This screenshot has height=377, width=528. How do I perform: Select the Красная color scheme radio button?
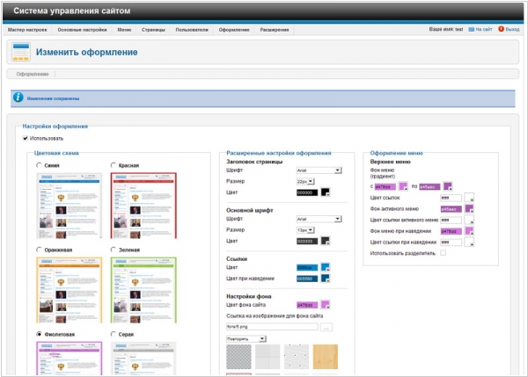click(114, 165)
